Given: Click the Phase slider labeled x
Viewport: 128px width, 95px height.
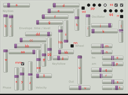Looking at the screenshot, I should coord(16,79).
